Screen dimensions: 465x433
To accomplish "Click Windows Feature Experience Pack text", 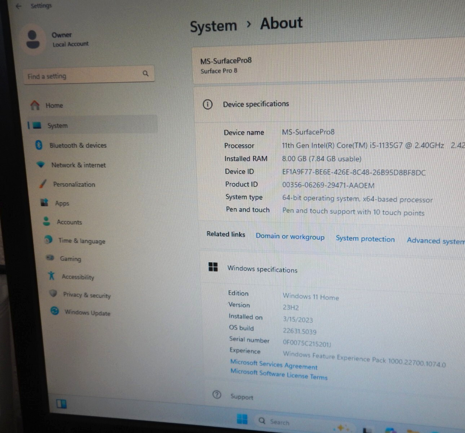I will coord(364,359).
